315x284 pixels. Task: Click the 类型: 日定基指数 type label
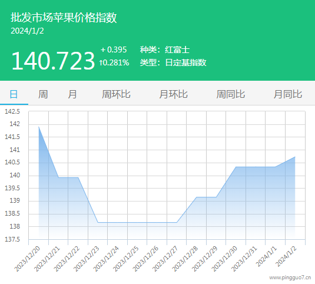173,62
